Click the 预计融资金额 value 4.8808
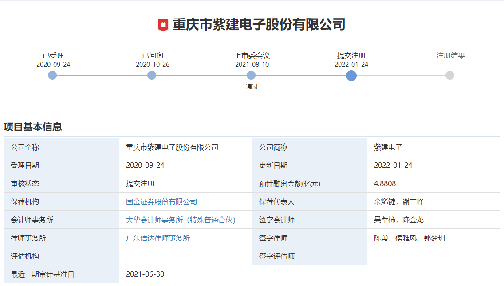 pyautogui.click(x=385, y=183)
